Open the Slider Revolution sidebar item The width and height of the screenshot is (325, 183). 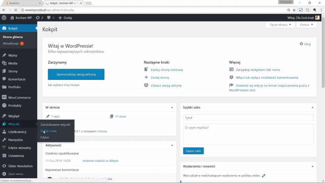coord(20,166)
